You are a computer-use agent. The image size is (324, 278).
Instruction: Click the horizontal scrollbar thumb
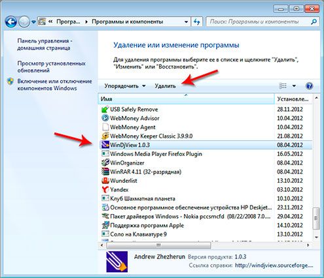point(158,245)
